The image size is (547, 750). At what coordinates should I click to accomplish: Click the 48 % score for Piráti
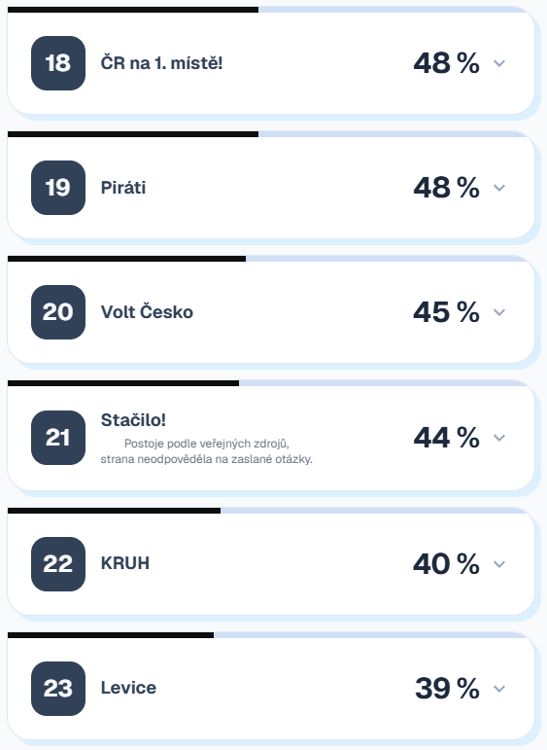(x=446, y=188)
